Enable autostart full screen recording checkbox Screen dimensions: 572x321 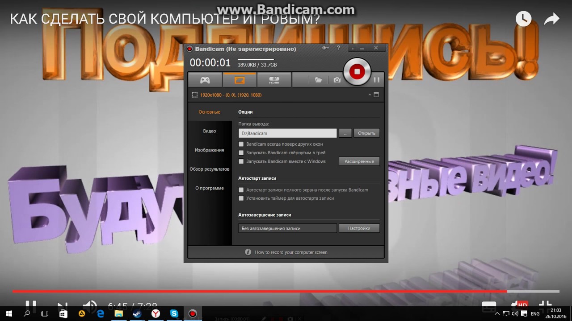(x=241, y=190)
